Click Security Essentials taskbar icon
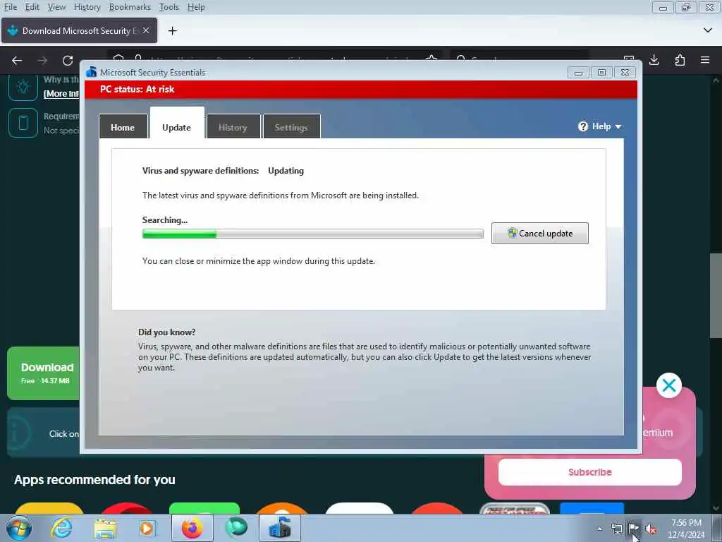 tap(280, 528)
